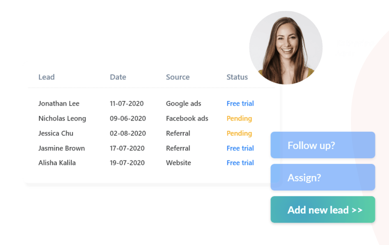Select lead Nicholas Leong
Viewport: 389px width, 245px height.
coord(62,118)
